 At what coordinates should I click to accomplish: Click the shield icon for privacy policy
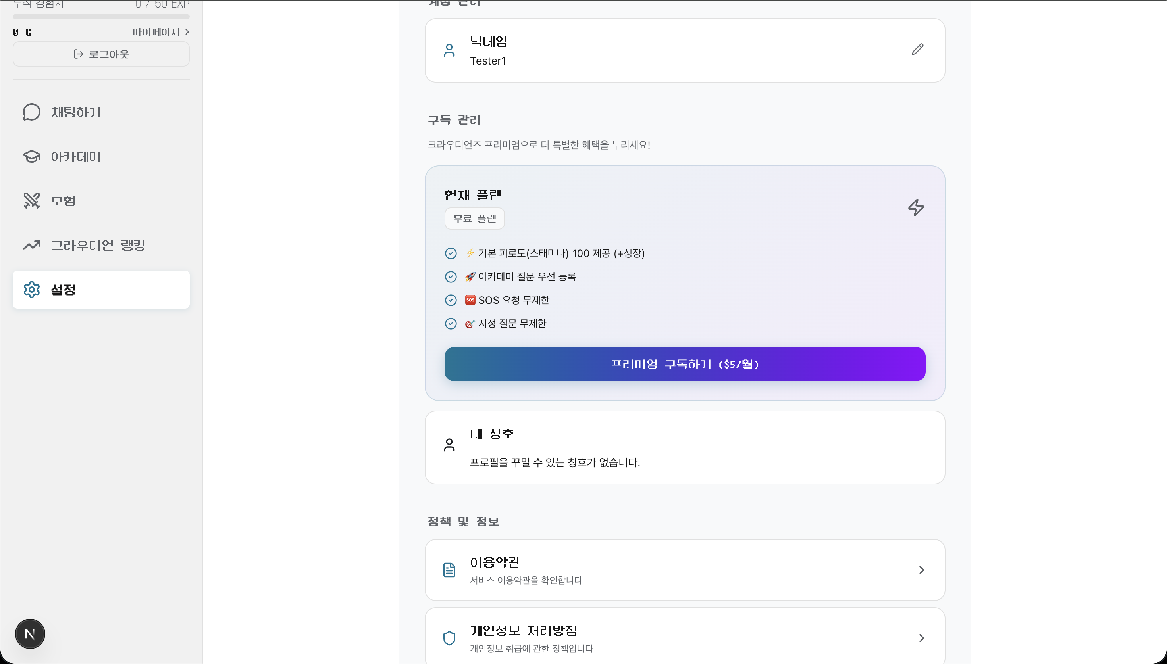tap(449, 638)
